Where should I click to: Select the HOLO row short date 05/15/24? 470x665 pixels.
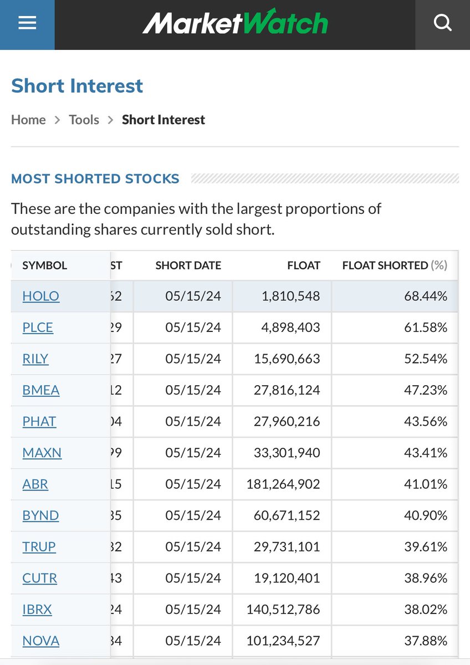click(193, 296)
